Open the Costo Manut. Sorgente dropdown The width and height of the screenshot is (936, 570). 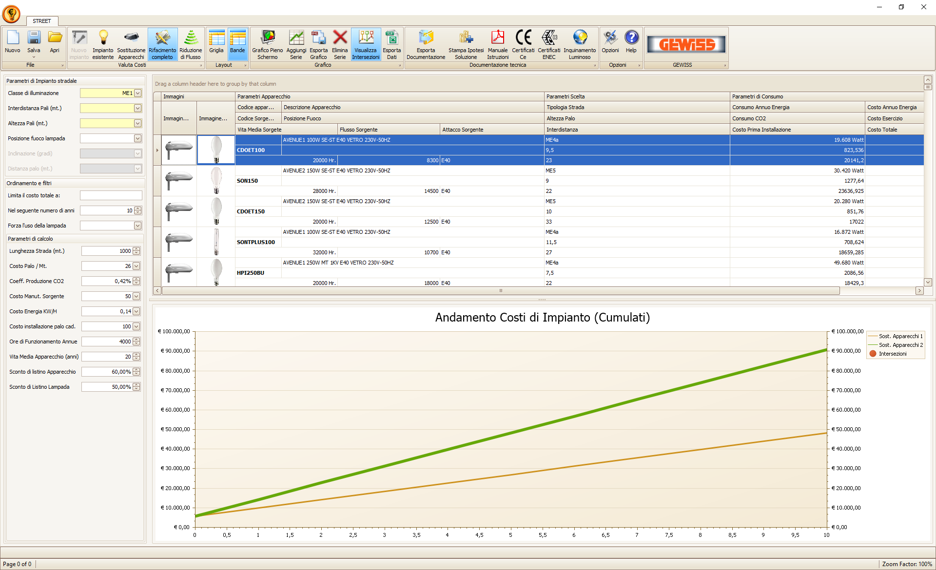point(136,296)
